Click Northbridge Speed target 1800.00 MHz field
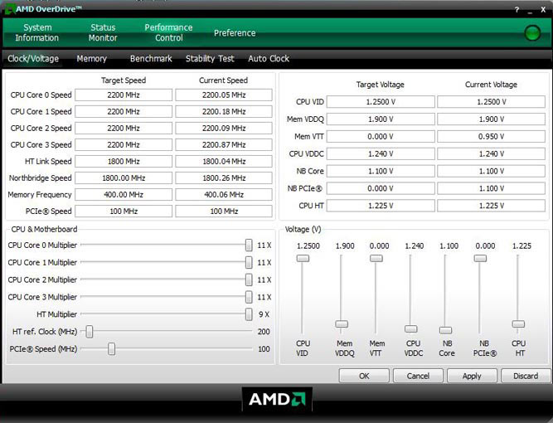This screenshot has height=423, width=553. pyautogui.click(x=124, y=177)
